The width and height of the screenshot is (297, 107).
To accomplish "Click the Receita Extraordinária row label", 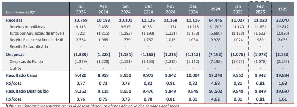I will [29, 46].
